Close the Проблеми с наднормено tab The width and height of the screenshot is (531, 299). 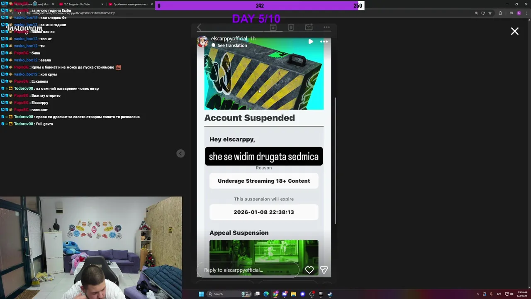[151, 4]
